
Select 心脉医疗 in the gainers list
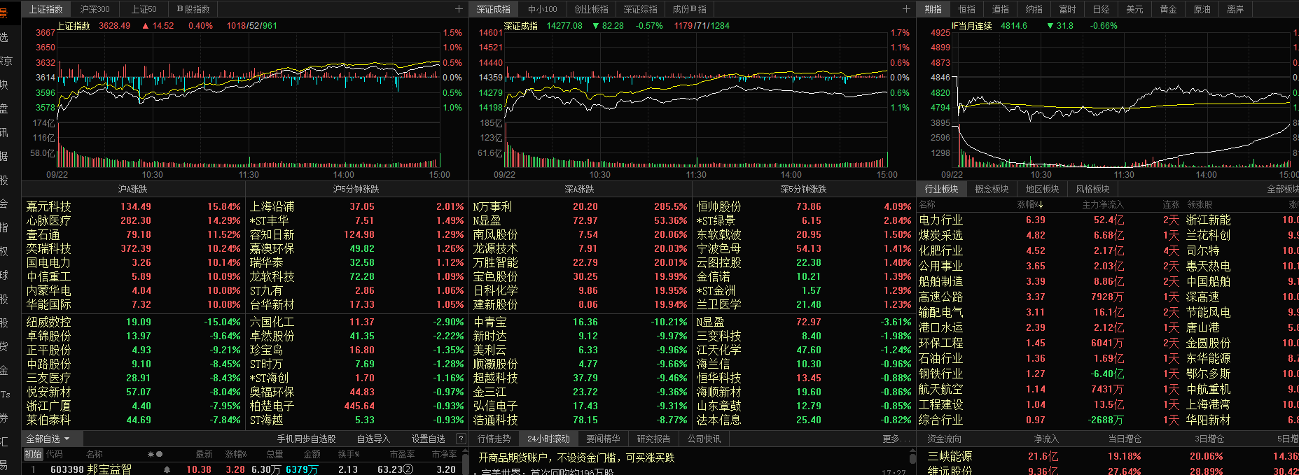pos(48,220)
